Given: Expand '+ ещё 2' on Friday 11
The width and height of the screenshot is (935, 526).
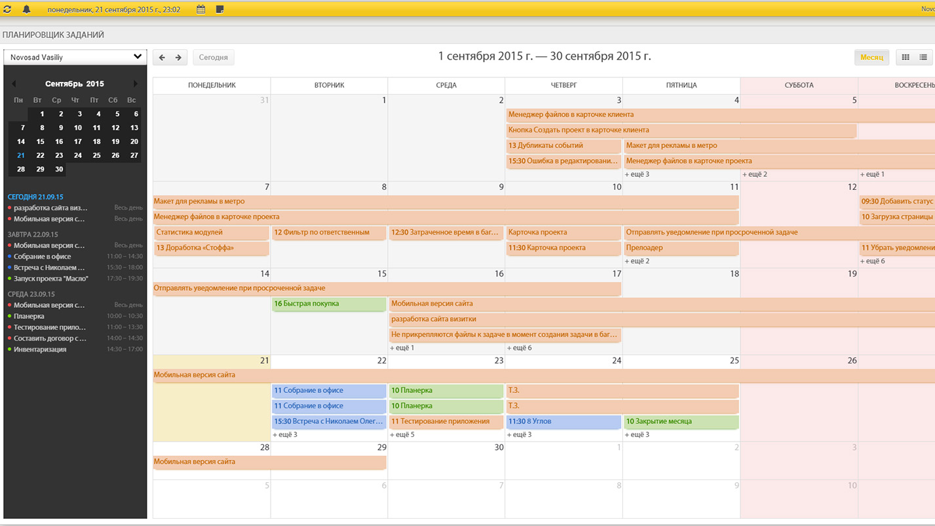Looking at the screenshot, I should 637,261.
